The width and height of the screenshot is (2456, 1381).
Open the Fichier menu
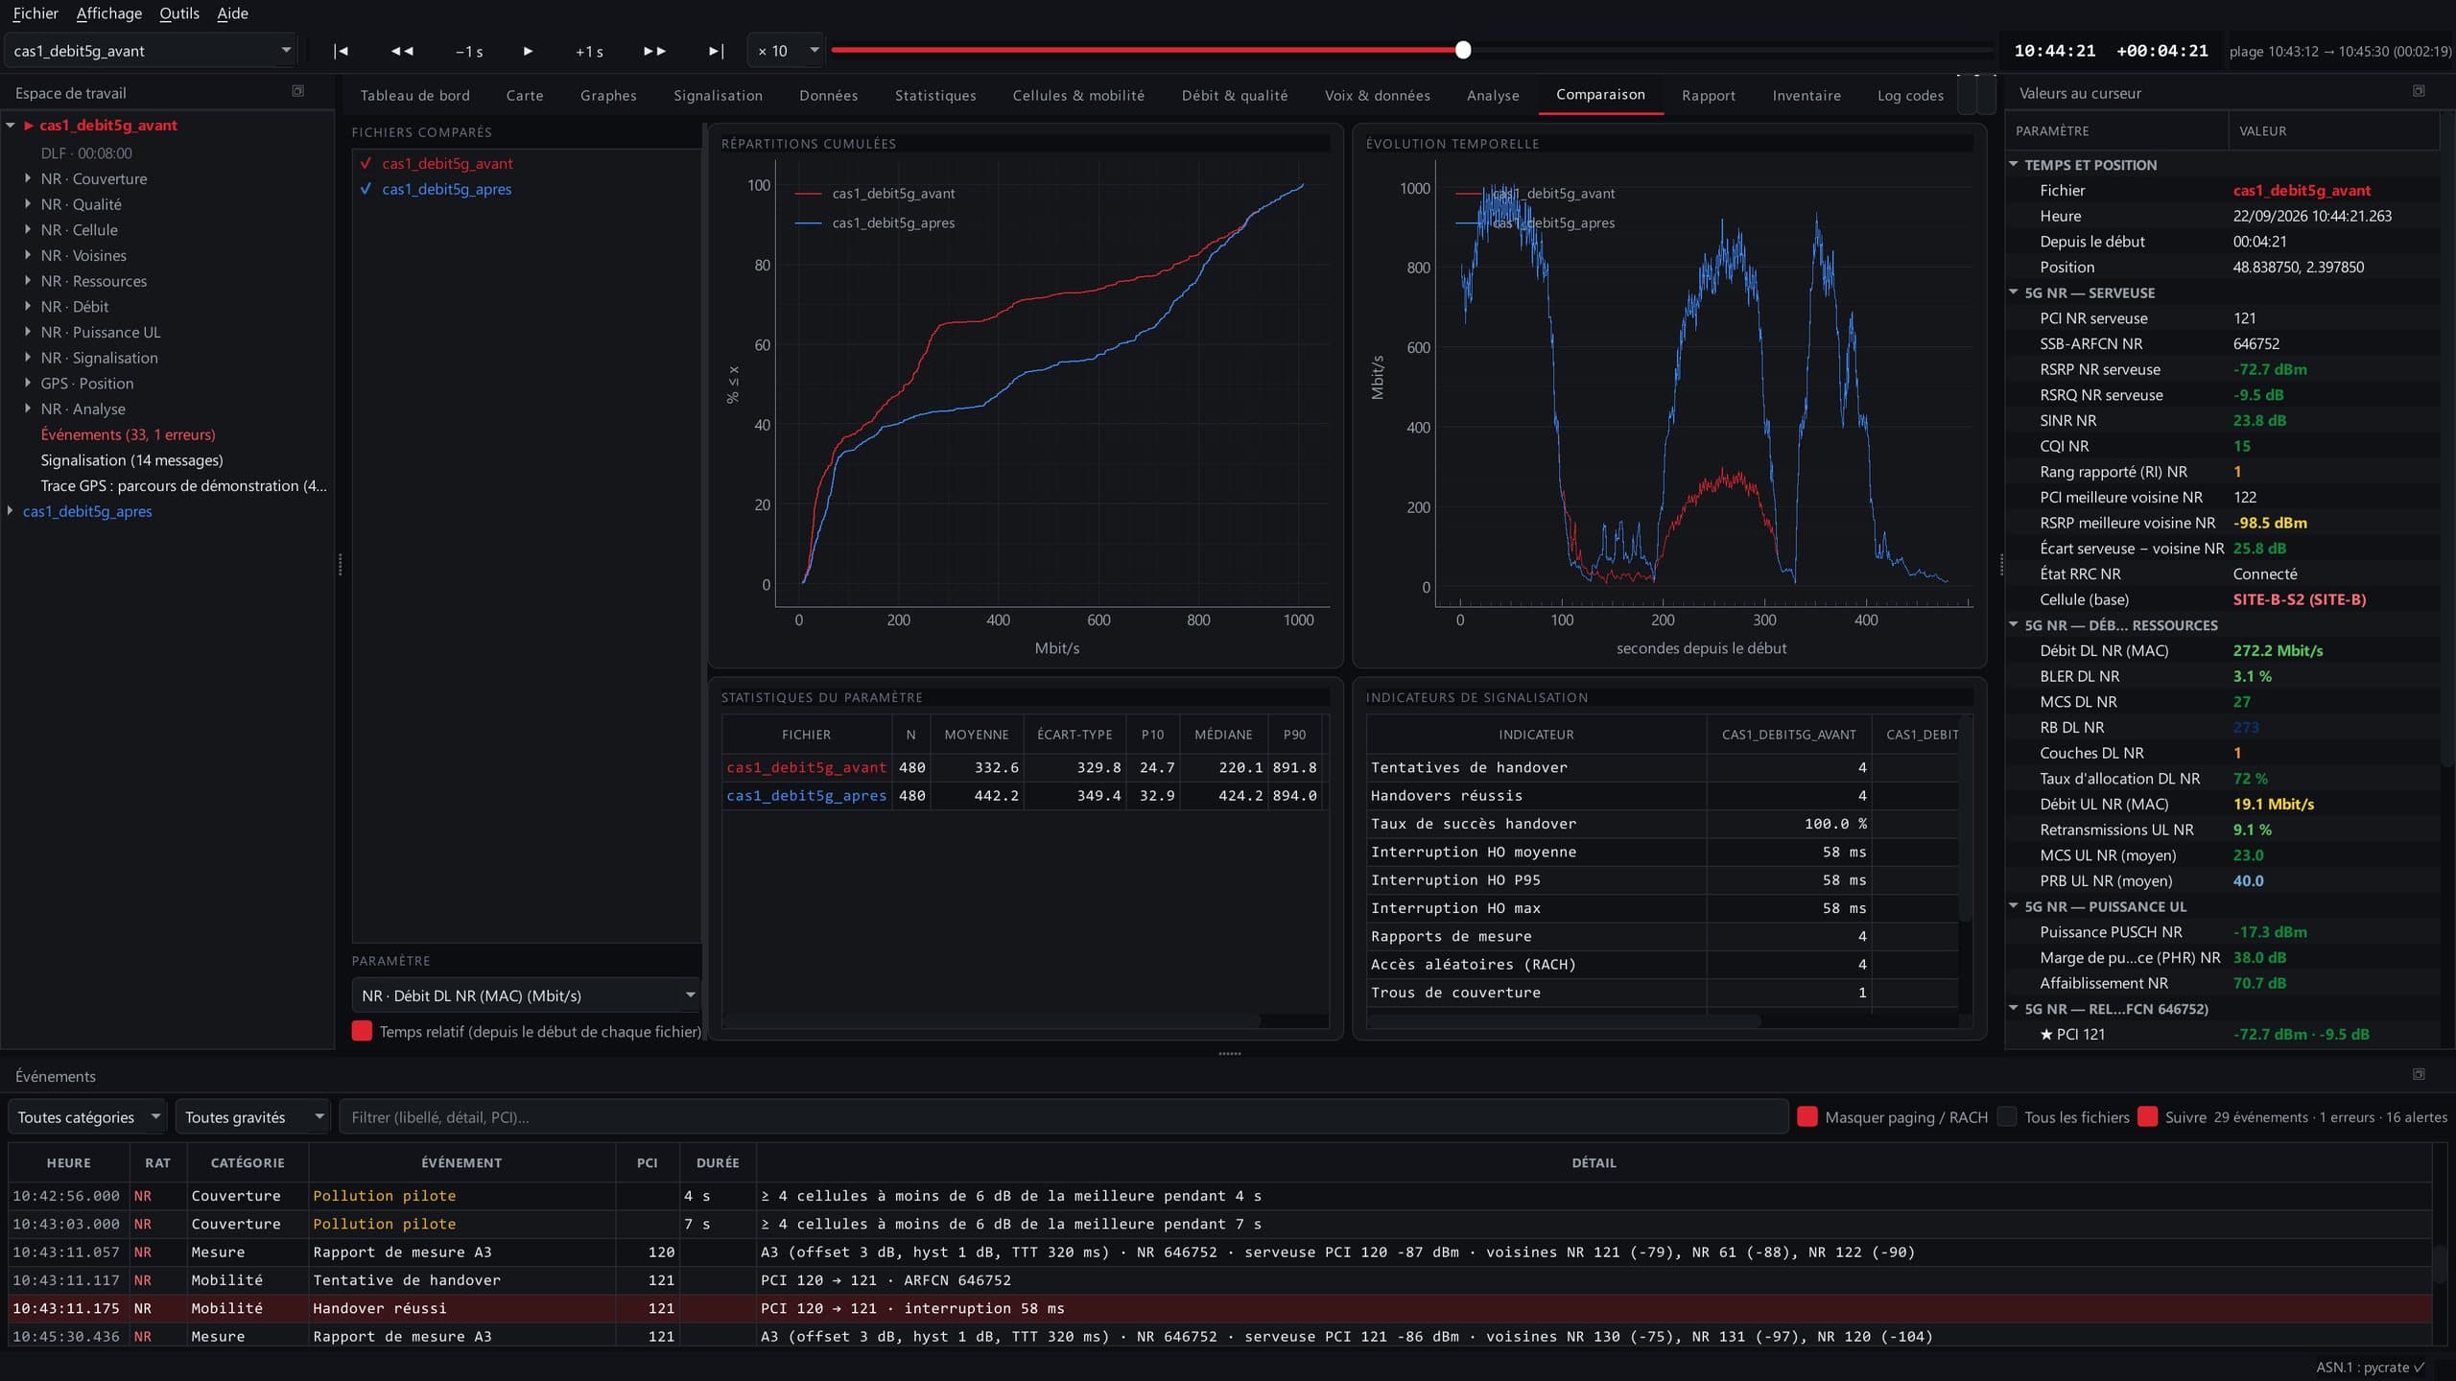pos(35,13)
